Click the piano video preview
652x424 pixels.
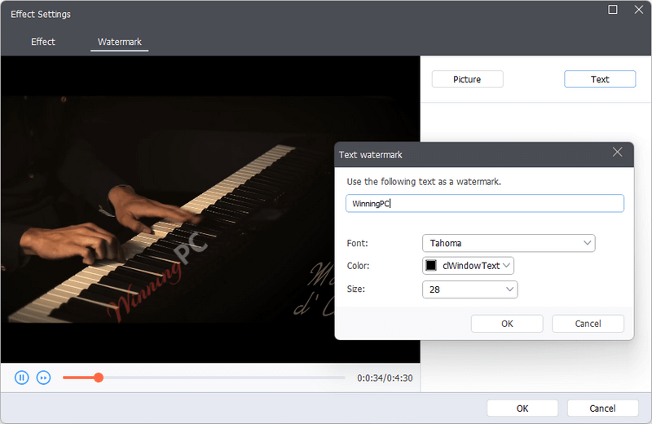pos(210,210)
